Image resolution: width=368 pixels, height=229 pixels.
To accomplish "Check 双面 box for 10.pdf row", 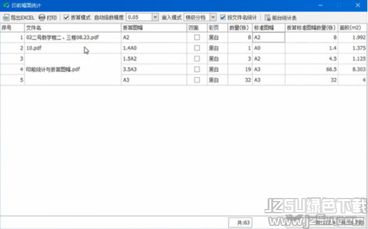I will coord(197,48).
